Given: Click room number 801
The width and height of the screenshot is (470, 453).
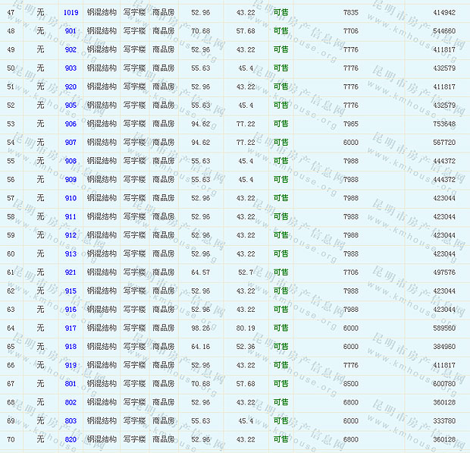Looking at the screenshot, I should tap(70, 384).
